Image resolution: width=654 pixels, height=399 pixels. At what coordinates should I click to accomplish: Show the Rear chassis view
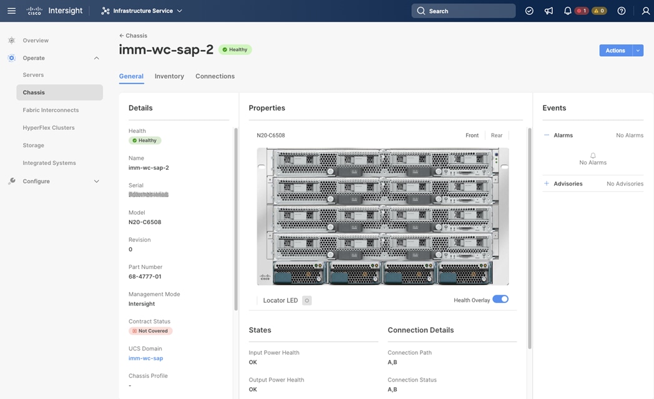tap(497, 135)
